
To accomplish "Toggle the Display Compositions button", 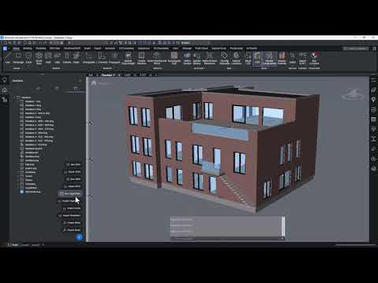I will click(x=269, y=58).
